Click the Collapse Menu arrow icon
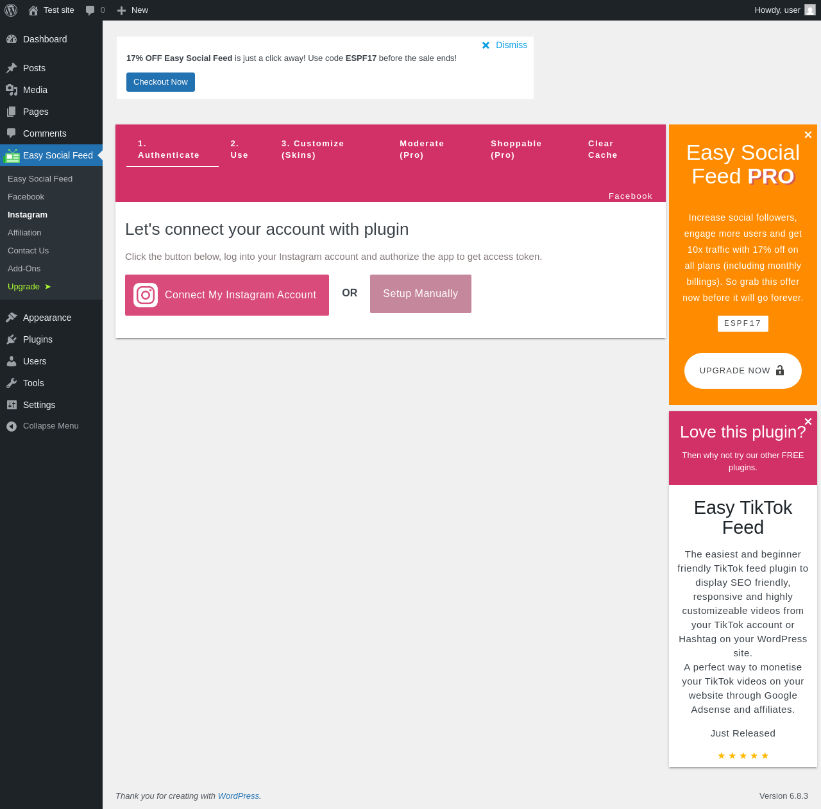Viewport: 821px width, 809px height. click(x=12, y=426)
